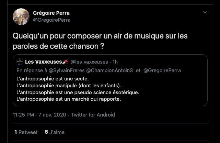Screen dimensions: 220x143
Task: Open the Grégoire Perra display name
Action: (x=51, y=13)
